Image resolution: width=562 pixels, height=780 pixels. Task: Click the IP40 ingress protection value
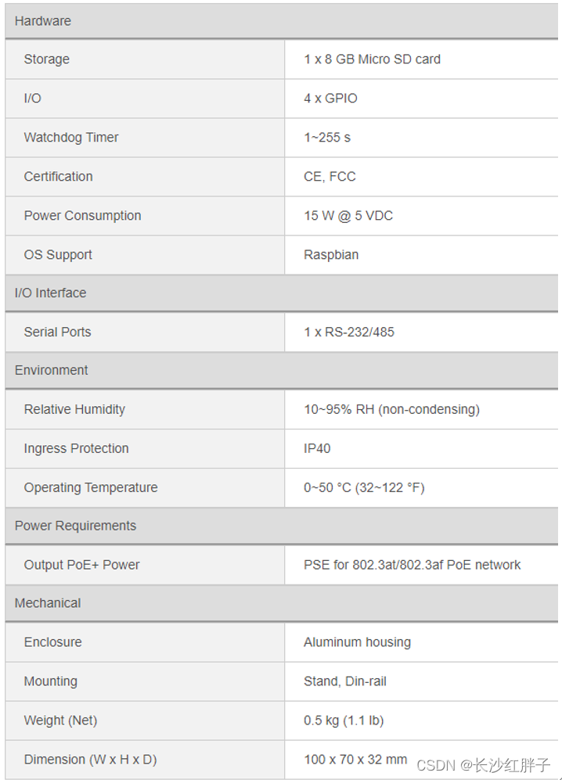coord(317,448)
